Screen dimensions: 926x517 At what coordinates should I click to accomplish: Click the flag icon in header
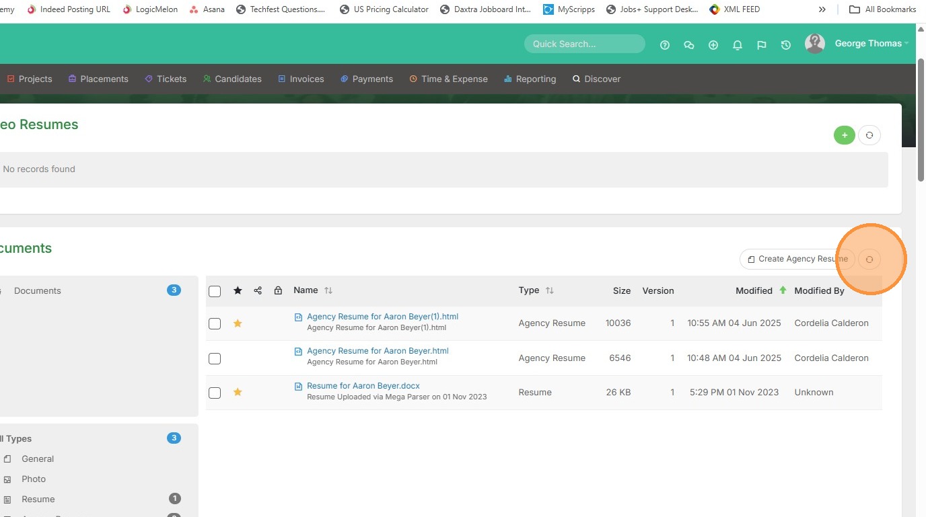[x=761, y=45]
